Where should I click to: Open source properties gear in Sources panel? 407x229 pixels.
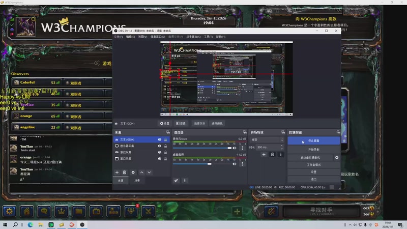tap(133, 173)
